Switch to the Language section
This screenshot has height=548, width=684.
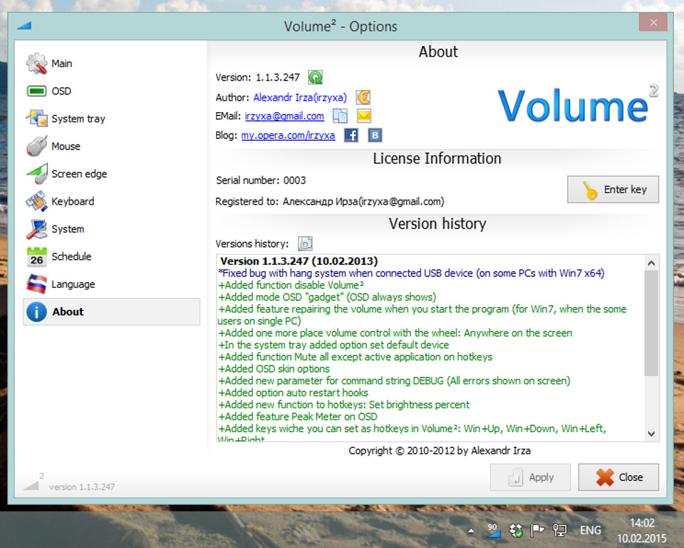click(x=112, y=284)
